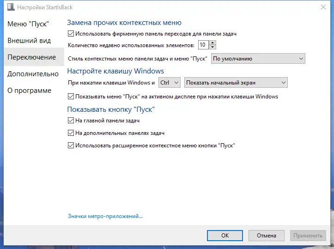Click the Отмена button
Screen dimensions: 334x249
click(x=267, y=235)
